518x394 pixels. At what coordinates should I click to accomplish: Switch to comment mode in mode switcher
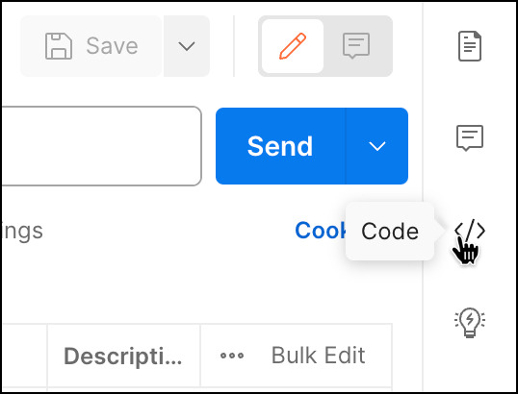[356, 46]
